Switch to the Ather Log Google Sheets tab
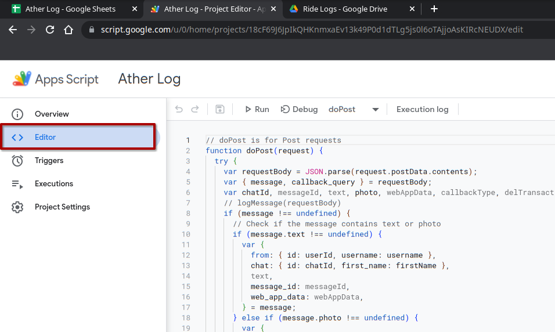This screenshot has height=332, width=555. [x=70, y=9]
